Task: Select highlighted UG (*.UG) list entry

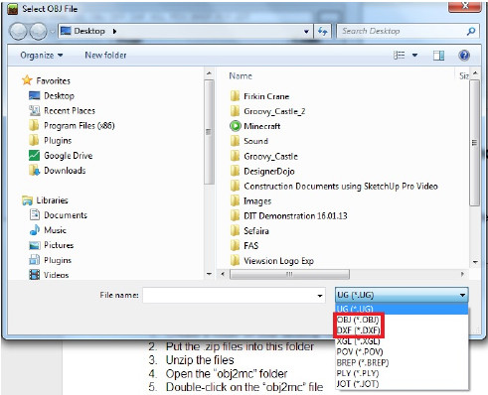Action: (x=402, y=309)
